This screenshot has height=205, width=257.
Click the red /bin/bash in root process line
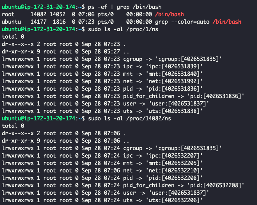[169, 15]
